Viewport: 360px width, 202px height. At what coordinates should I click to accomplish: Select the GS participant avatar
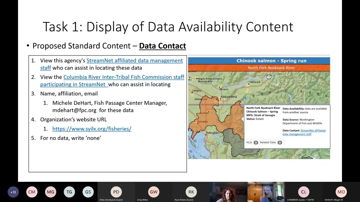pyautogui.click(x=88, y=192)
